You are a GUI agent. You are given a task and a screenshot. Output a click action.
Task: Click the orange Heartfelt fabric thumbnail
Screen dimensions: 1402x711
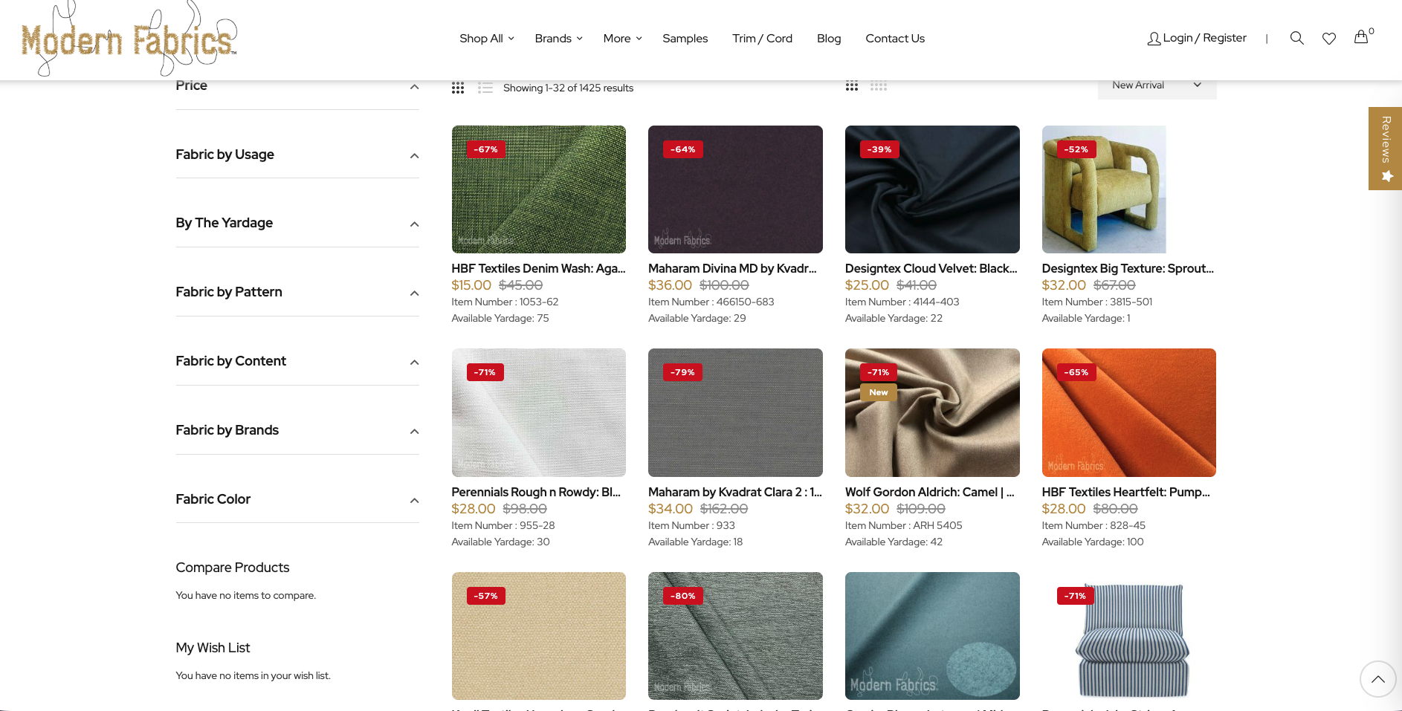tap(1129, 412)
